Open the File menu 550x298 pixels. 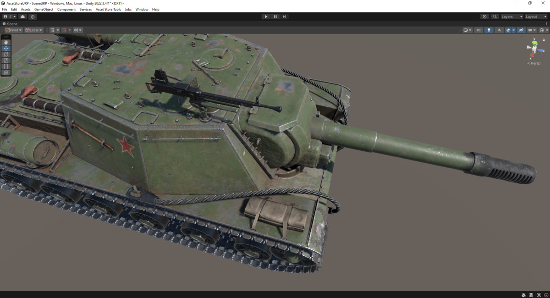coord(5,9)
